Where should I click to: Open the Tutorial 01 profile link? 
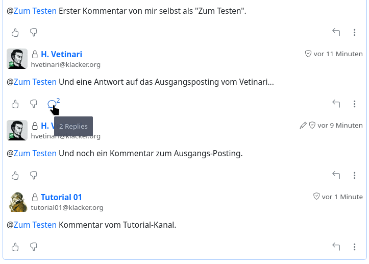click(x=61, y=198)
